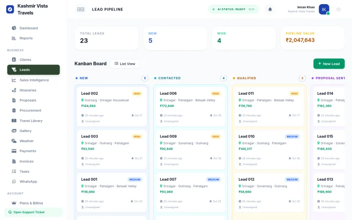
Task: Open Support Ticket link in sidebar
Action: click(x=33, y=212)
